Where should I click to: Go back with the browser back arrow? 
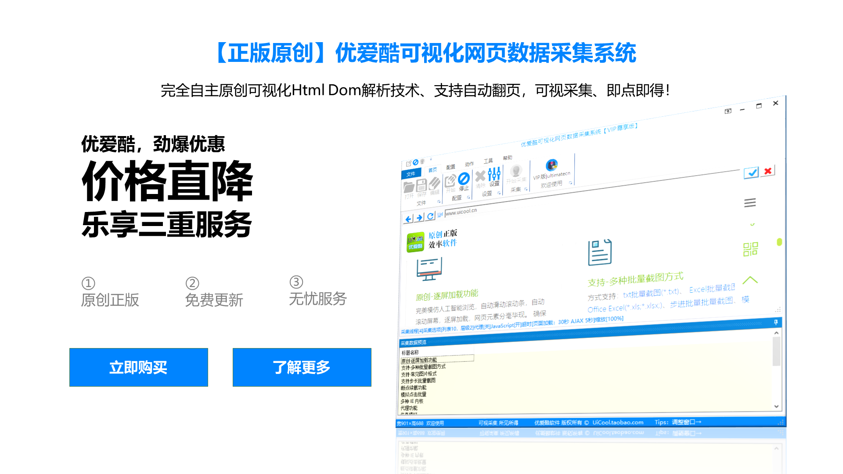point(408,219)
